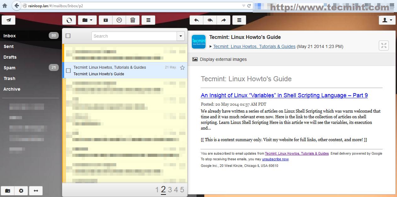Tick the checkbox on the Tecmint email

tap(68, 71)
